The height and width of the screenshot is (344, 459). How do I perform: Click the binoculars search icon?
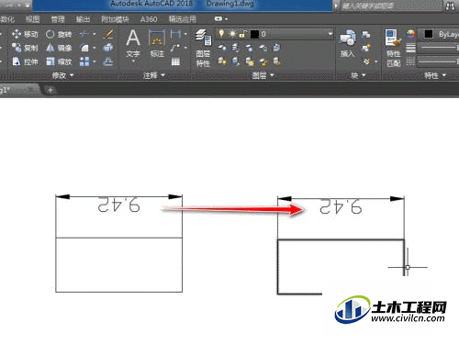[450, 6]
